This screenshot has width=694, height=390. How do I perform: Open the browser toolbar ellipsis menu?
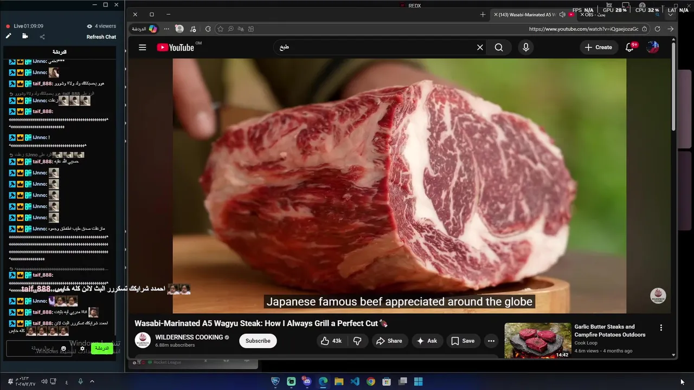pyautogui.click(x=166, y=29)
